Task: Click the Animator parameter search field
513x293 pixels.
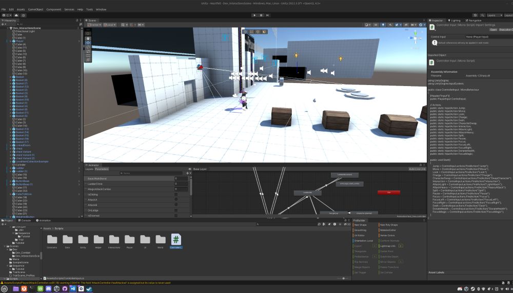Action: tap(151, 173)
